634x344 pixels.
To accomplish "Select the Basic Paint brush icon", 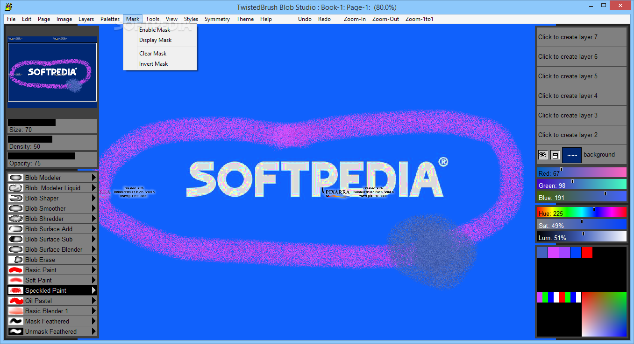I will point(16,270).
